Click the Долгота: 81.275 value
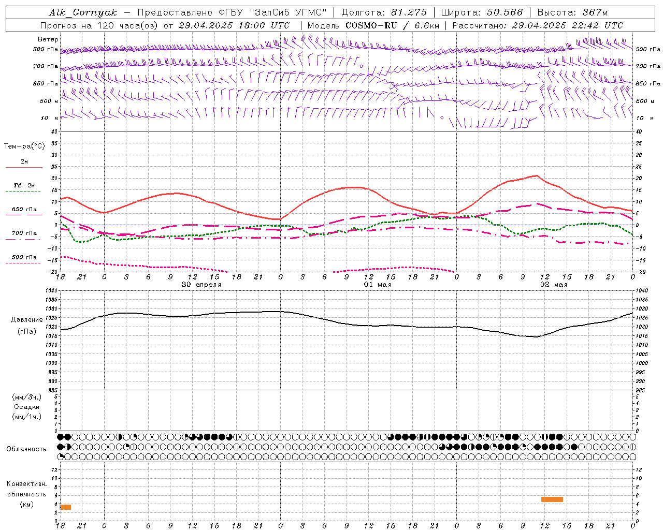The height and width of the screenshot is (530, 663). point(384,12)
